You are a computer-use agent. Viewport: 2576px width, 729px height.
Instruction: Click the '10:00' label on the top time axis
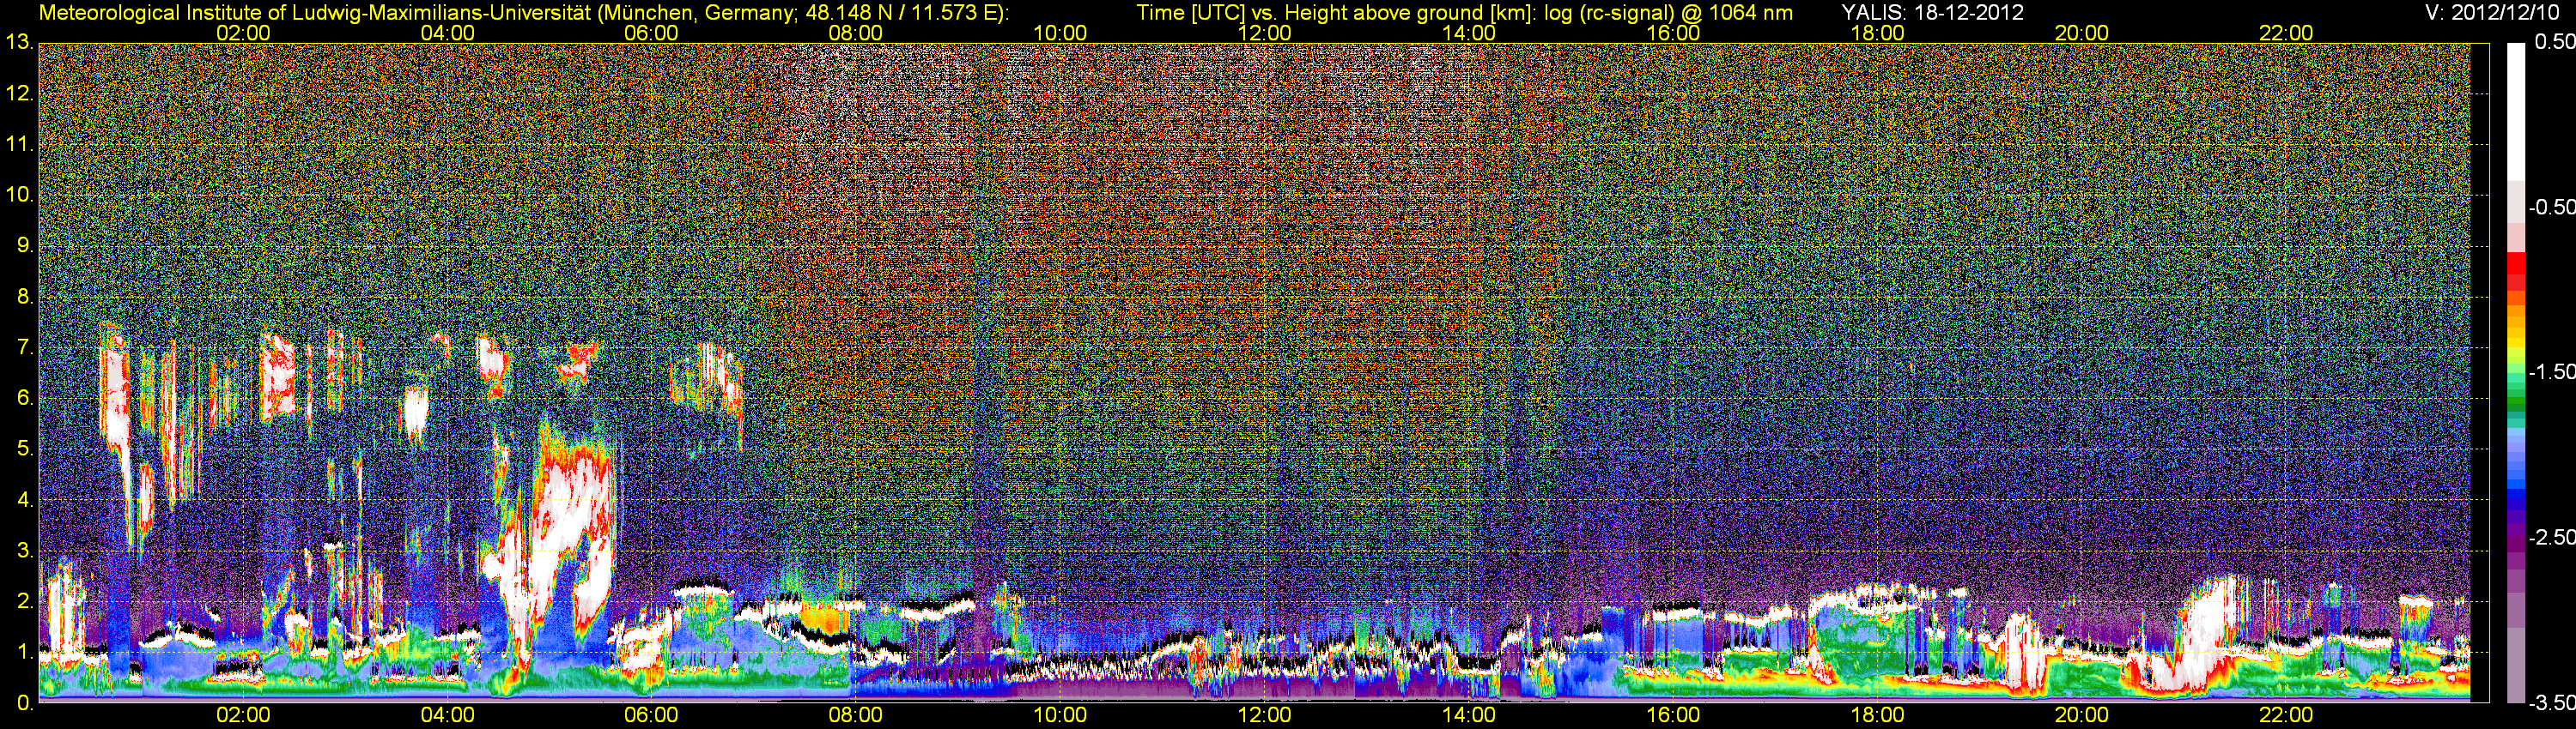[1060, 33]
